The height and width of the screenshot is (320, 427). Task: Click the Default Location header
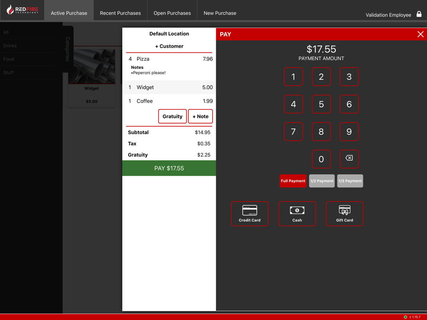169,34
